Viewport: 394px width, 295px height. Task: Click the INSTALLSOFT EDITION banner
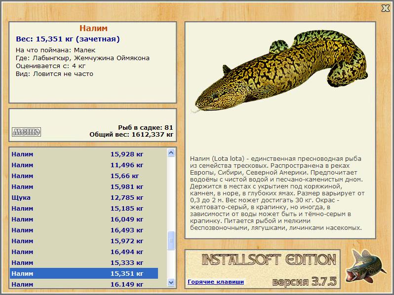point(269,259)
